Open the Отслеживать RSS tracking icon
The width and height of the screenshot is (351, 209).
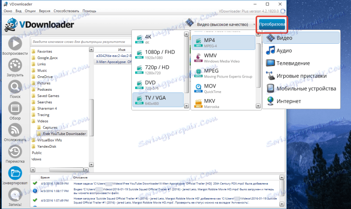pyautogui.click(x=15, y=130)
